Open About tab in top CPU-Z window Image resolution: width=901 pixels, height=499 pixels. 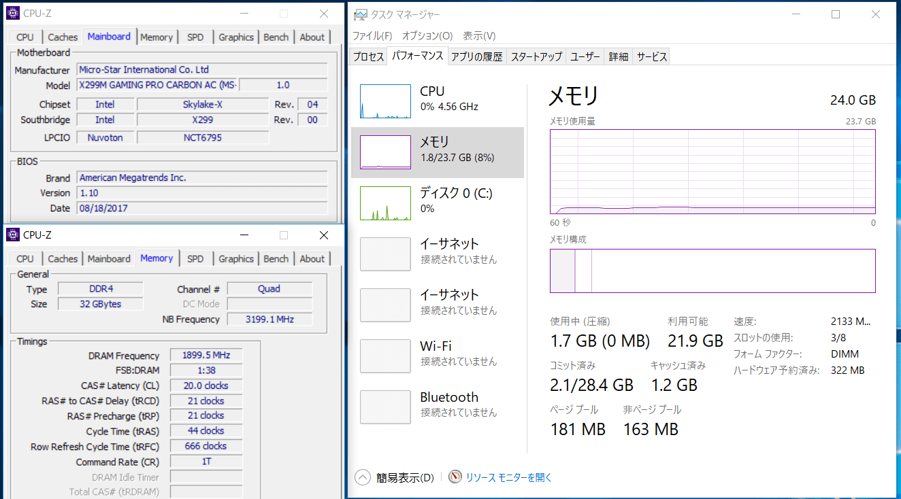tap(312, 37)
